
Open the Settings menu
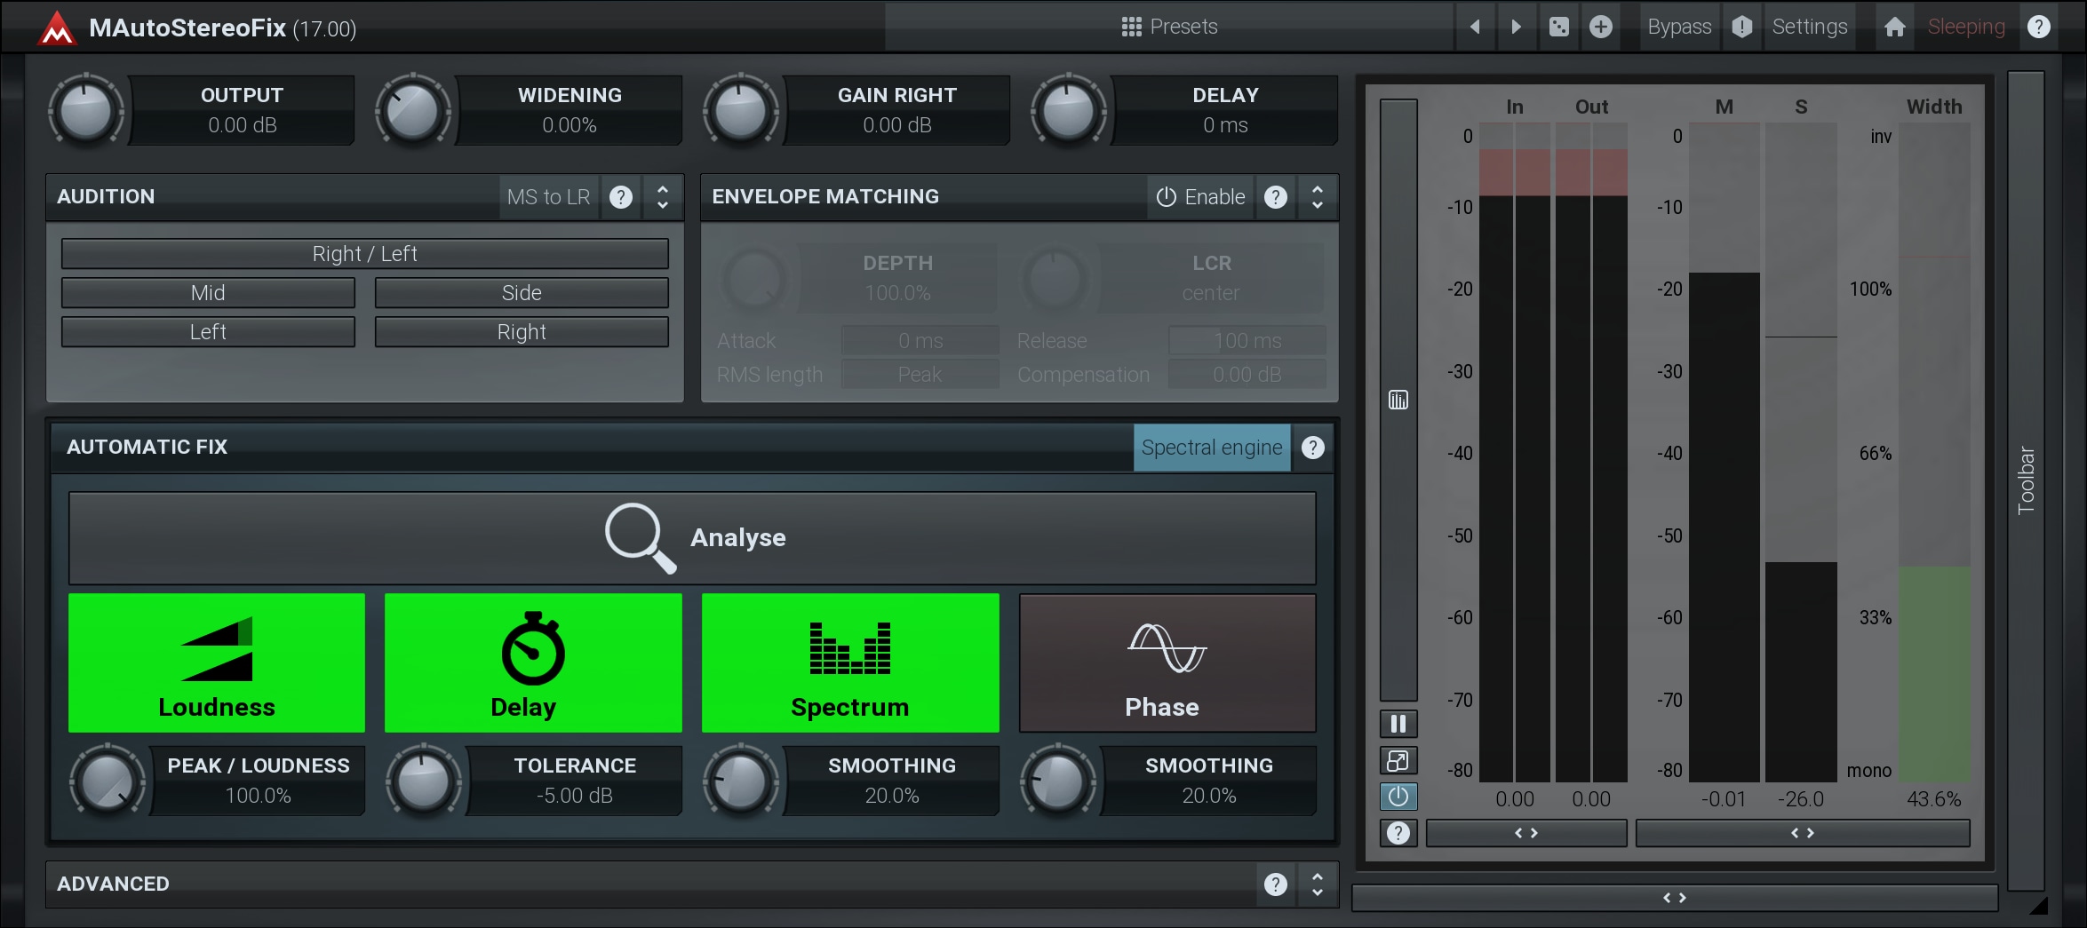[x=1809, y=27]
